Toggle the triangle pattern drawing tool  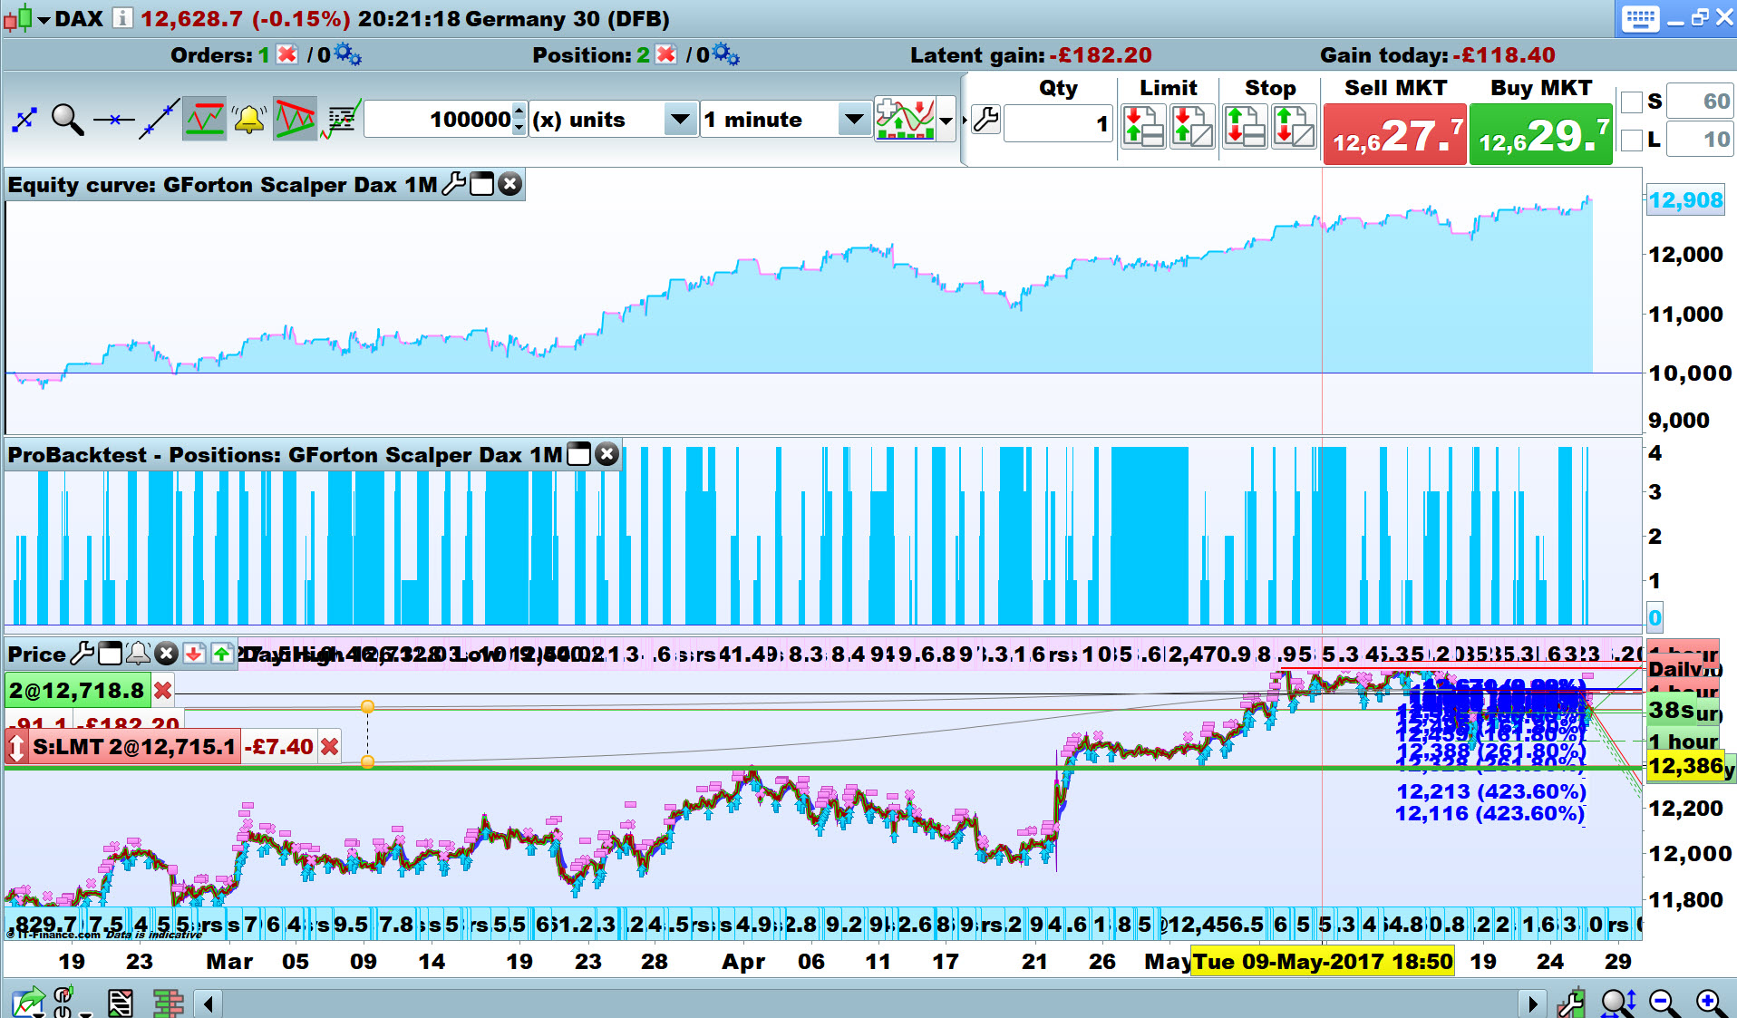pyautogui.click(x=295, y=119)
